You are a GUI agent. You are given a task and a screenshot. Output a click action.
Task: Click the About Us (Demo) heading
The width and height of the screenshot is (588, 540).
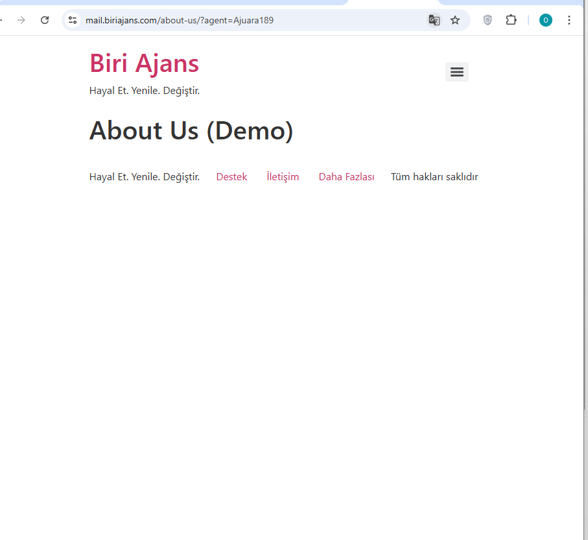point(191,131)
